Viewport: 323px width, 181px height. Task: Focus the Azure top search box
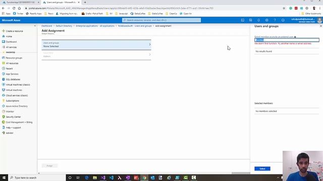(161, 20)
